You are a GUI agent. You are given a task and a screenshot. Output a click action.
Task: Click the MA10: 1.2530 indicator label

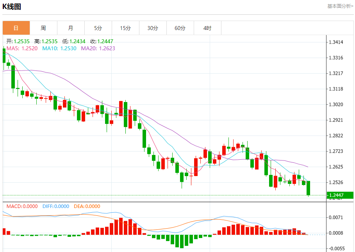coord(59,48)
